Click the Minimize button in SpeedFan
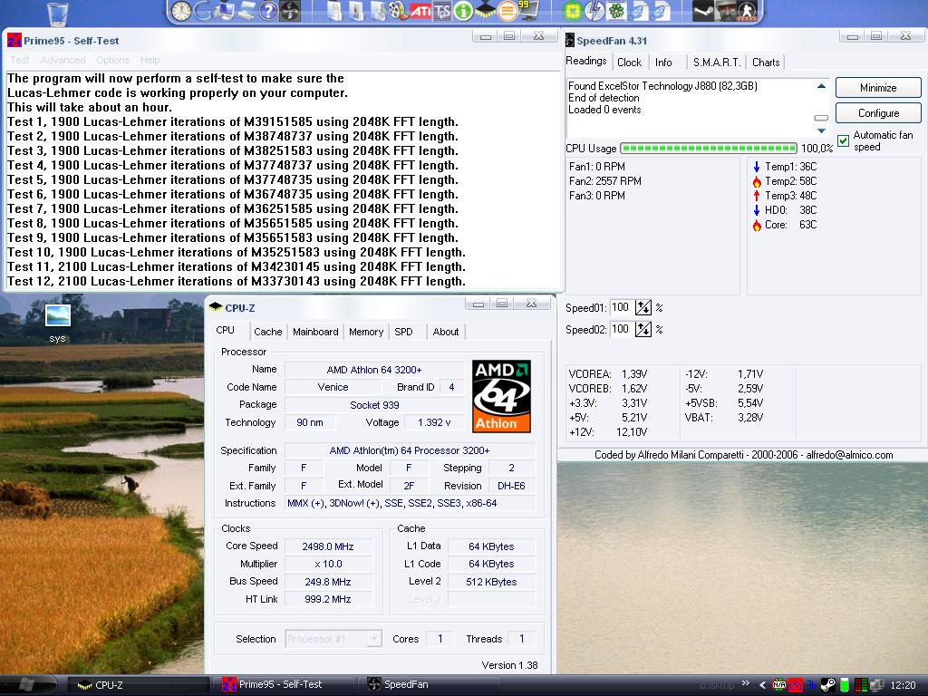928x696 pixels. tap(878, 88)
